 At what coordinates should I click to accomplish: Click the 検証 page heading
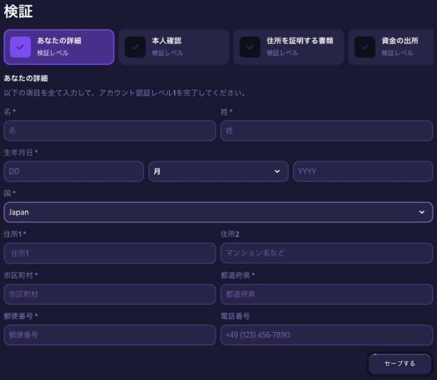(18, 11)
